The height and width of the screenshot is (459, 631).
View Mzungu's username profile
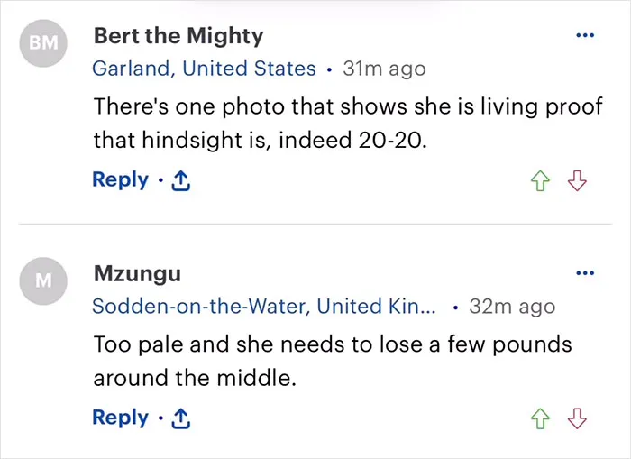[137, 274]
